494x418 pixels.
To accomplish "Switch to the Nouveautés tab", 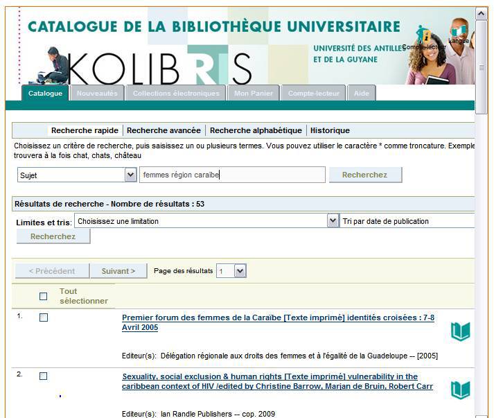I will [x=97, y=94].
